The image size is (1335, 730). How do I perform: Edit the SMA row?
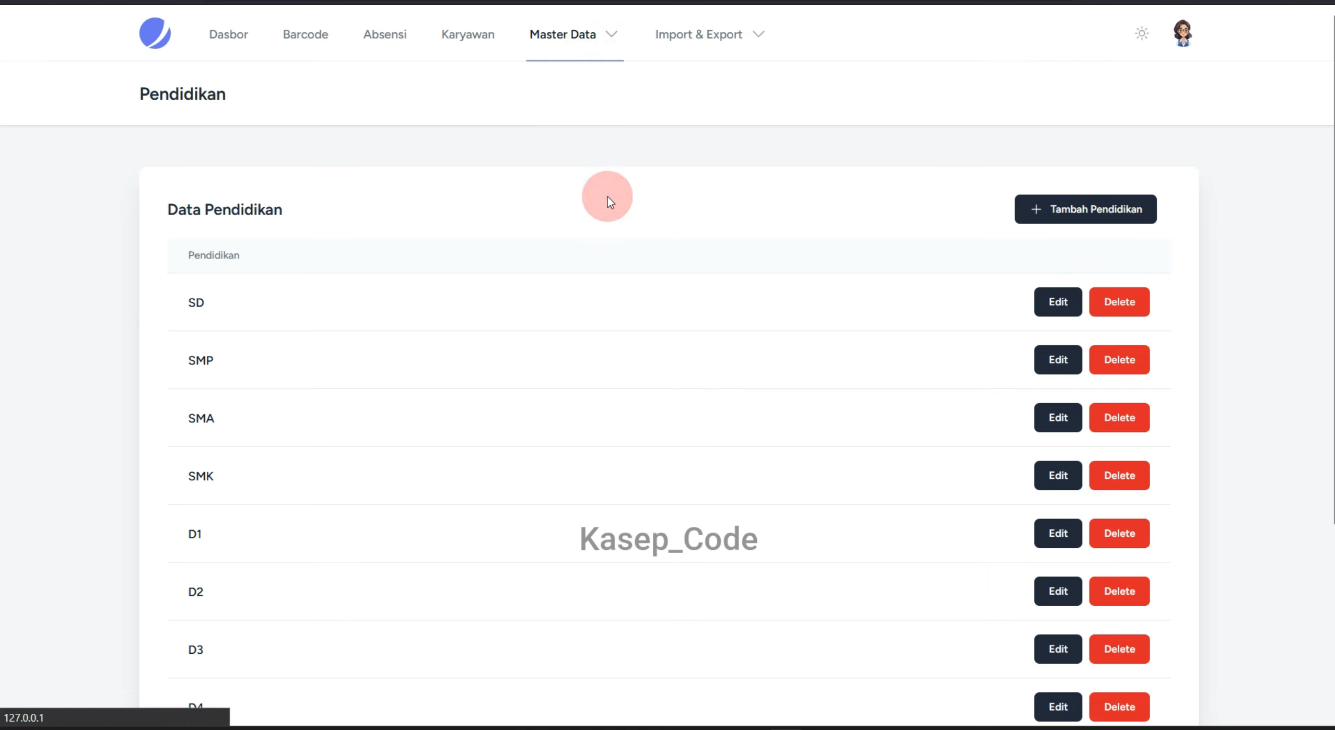(1058, 418)
